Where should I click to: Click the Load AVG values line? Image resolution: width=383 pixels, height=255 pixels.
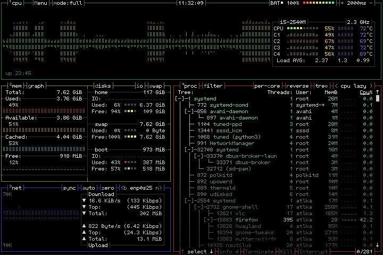[x=323, y=61]
